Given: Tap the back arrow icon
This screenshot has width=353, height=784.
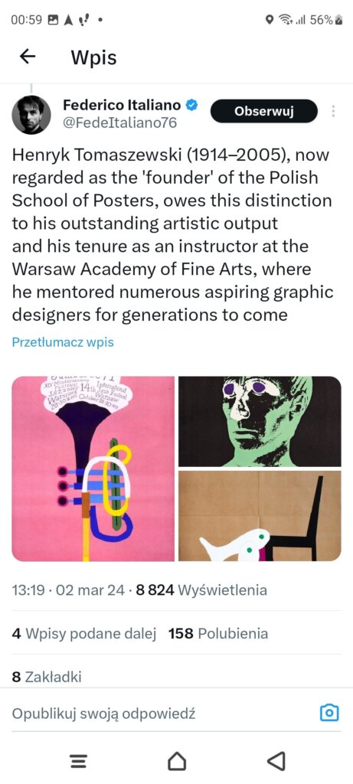Looking at the screenshot, I should coord(28,57).
